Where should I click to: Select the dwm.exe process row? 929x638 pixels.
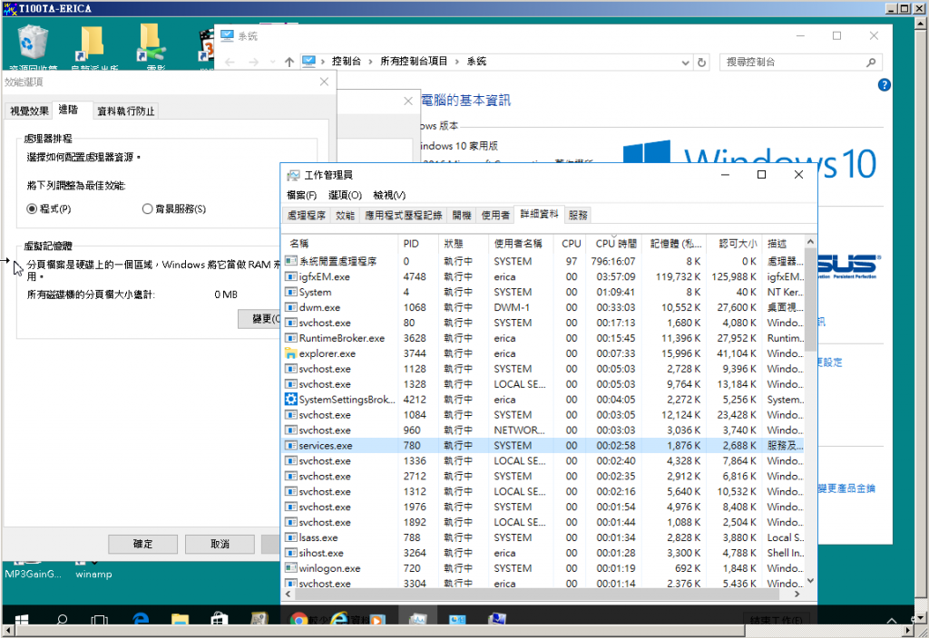click(x=543, y=307)
